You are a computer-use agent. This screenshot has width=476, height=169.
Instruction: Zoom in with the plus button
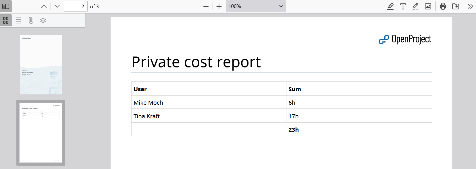pyautogui.click(x=219, y=6)
